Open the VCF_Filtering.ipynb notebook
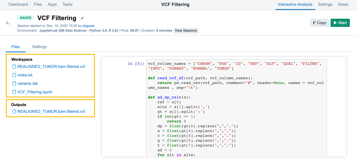The image size is (357, 164). click(x=35, y=92)
